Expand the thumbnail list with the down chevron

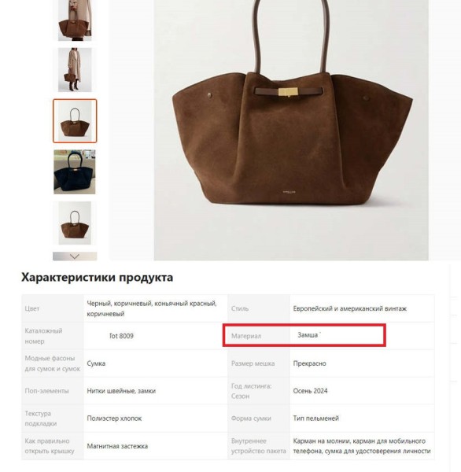[75, 256]
